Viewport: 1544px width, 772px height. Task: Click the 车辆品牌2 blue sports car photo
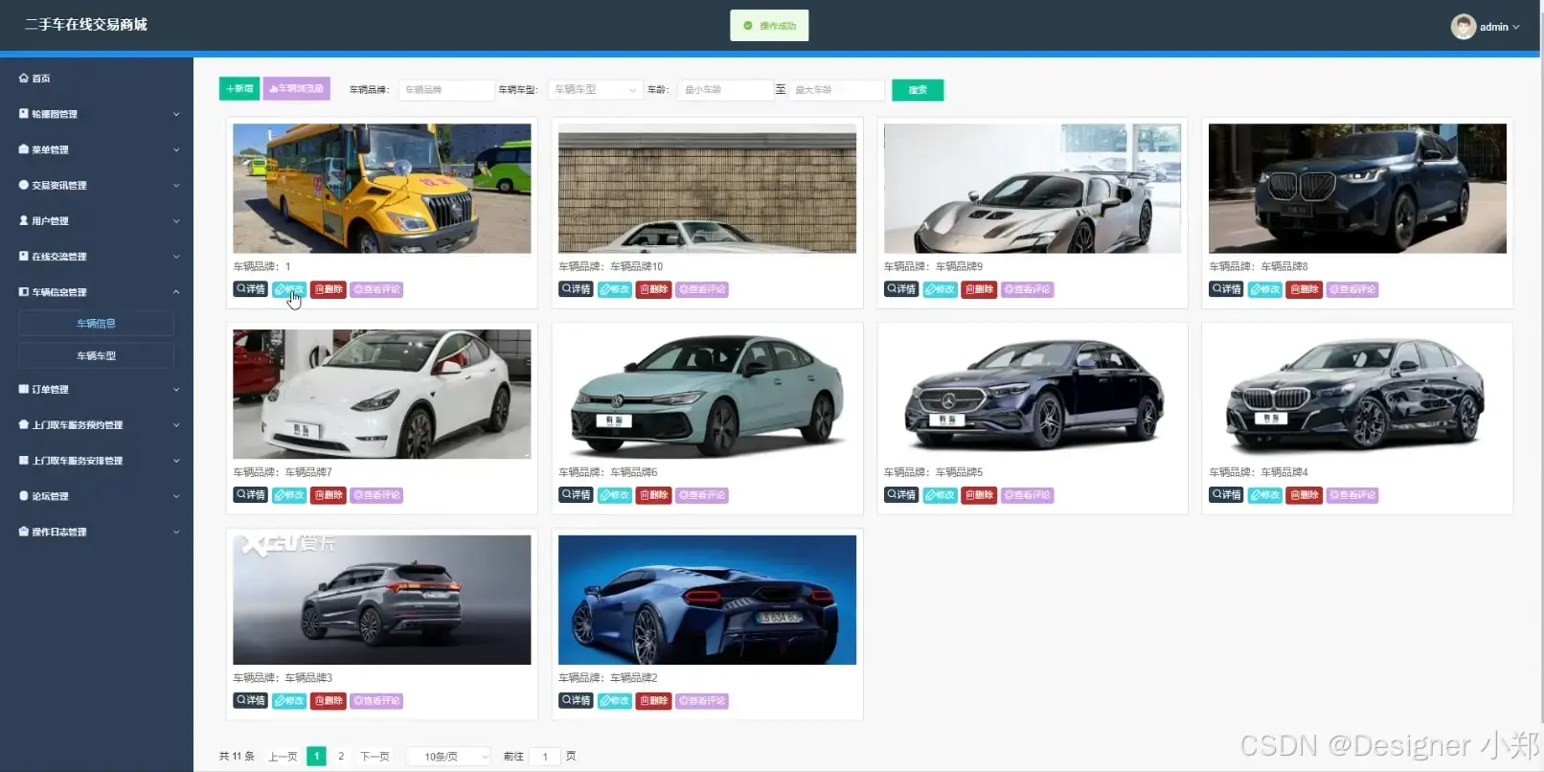point(707,600)
